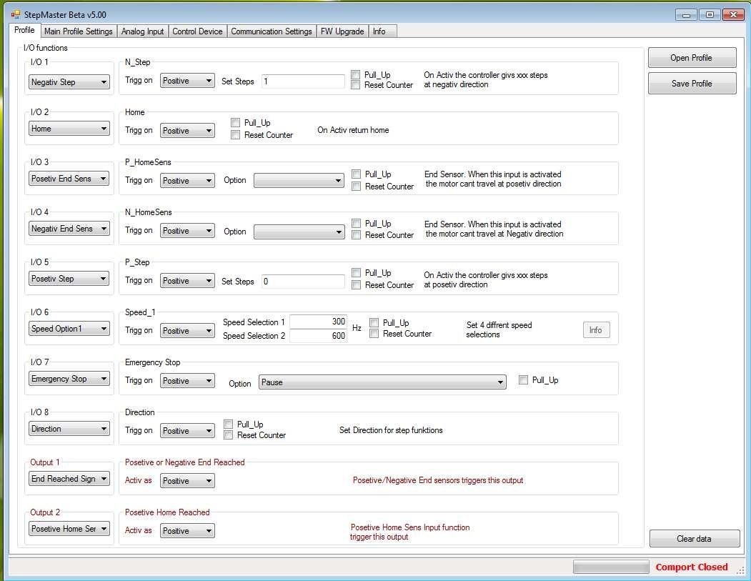The width and height of the screenshot is (751, 581).
Task: Expand the Output 2 Activ as dropdown
Action: click(x=187, y=531)
